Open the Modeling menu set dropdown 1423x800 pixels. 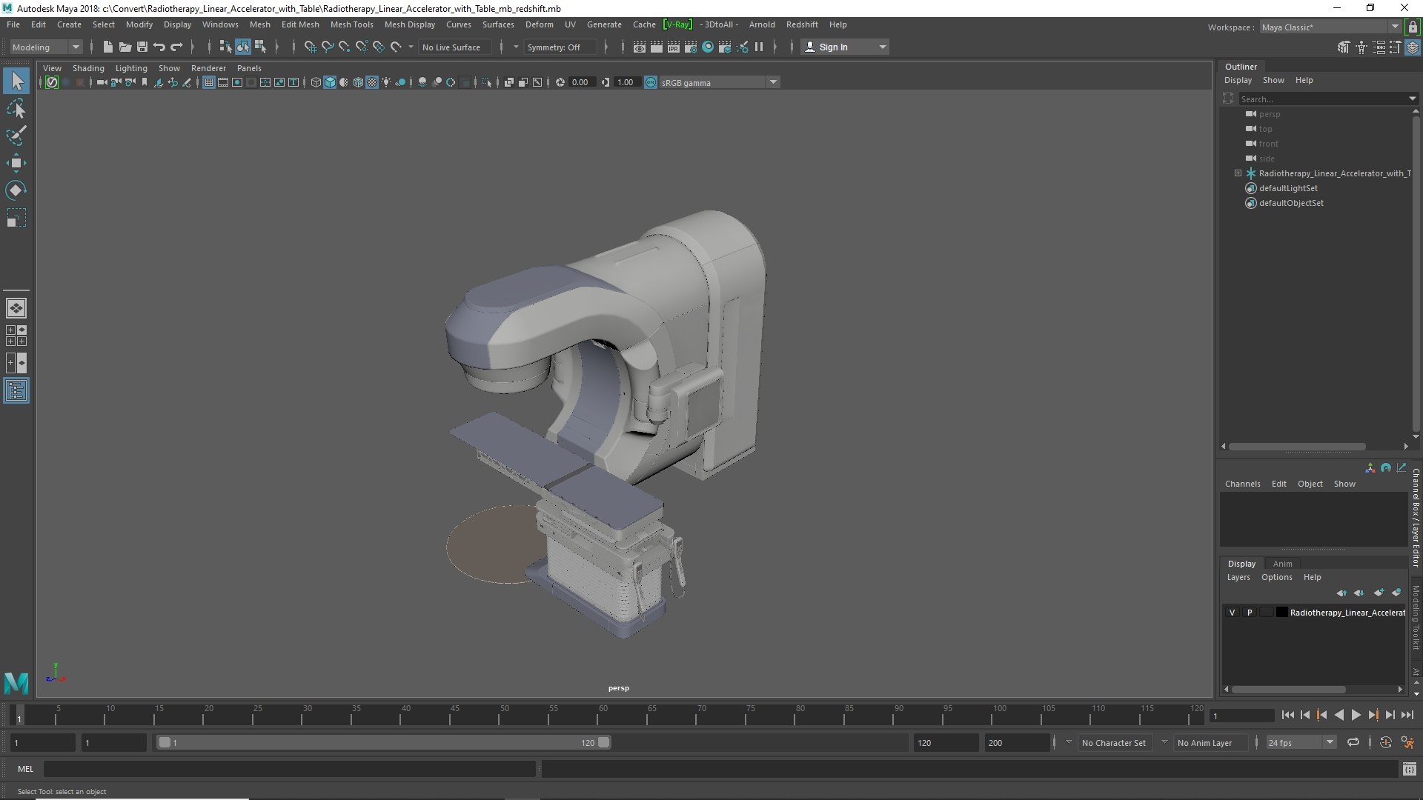pyautogui.click(x=45, y=47)
